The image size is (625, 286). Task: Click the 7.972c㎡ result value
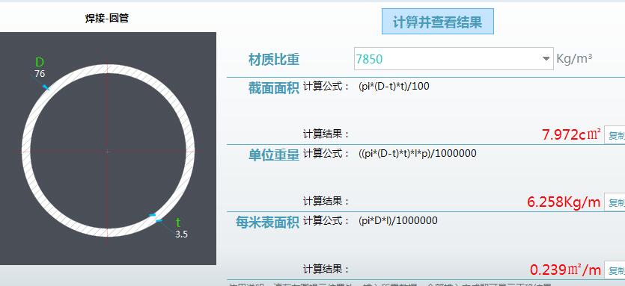click(x=571, y=135)
